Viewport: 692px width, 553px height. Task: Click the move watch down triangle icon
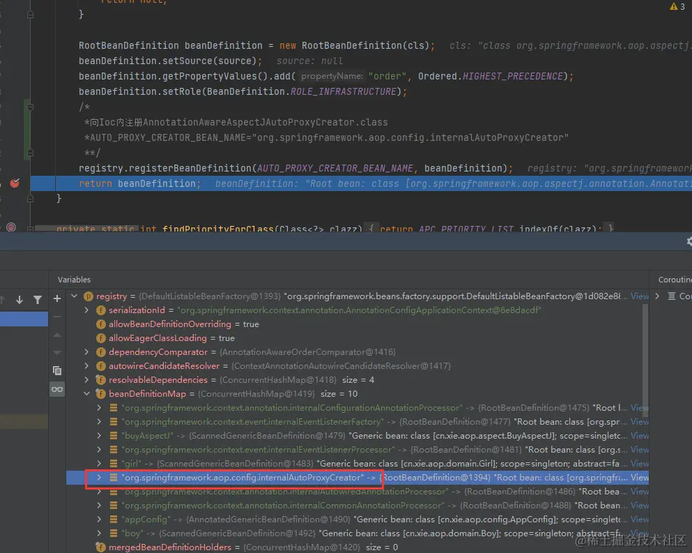(57, 353)
